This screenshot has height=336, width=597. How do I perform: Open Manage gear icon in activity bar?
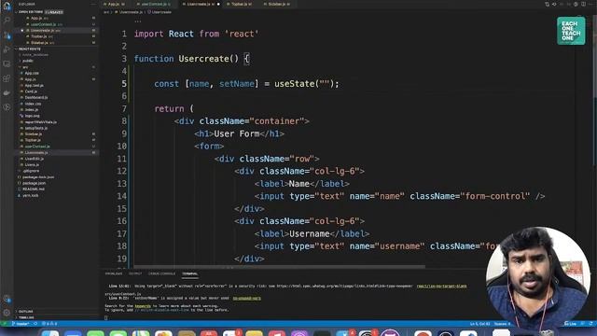click(x=7, y=313)
